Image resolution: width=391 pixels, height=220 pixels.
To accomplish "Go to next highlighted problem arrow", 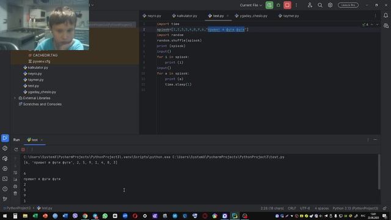I will click(x=378, y=24).
